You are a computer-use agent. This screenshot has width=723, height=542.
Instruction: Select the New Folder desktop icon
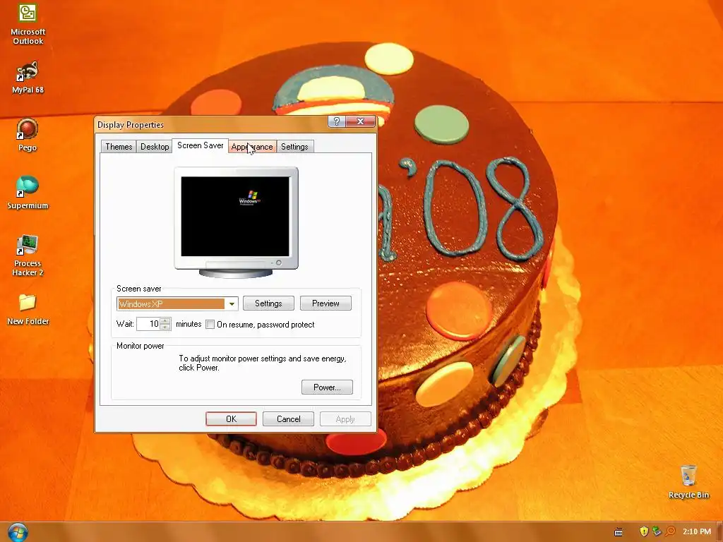click(x=28, y=309)
